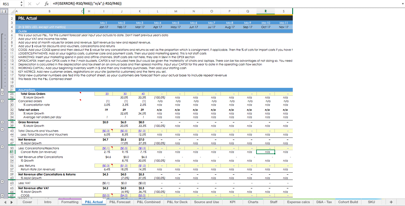Select Total Gross Orders cell with value 40
This screenshot has width=405, height=206.
click(139, 94)
